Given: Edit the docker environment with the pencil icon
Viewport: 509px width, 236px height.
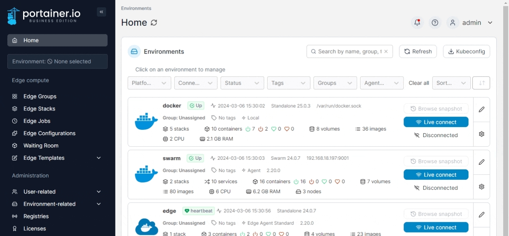Looking at the screenshot, I should pyautogui.click(x=482, y=109).
